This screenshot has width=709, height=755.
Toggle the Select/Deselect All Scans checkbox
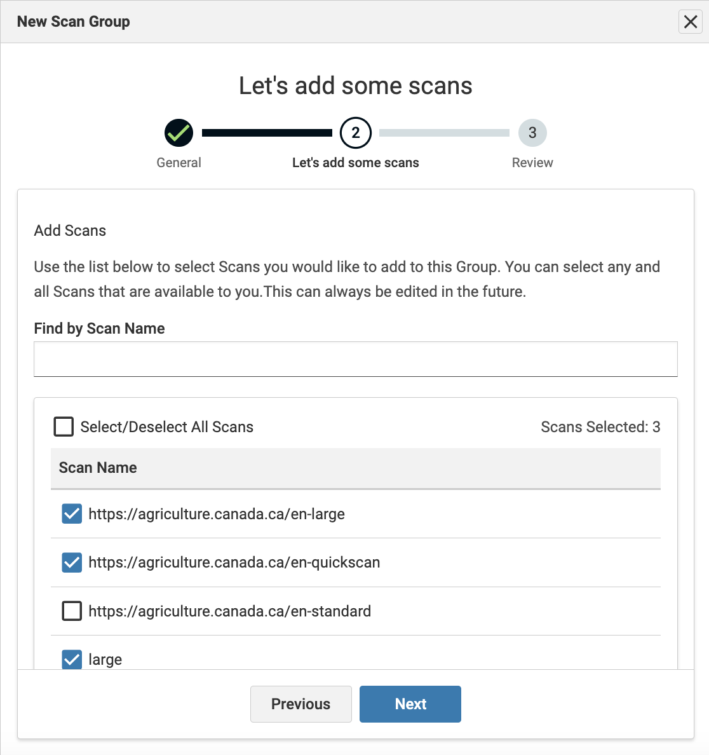point(64,427)
